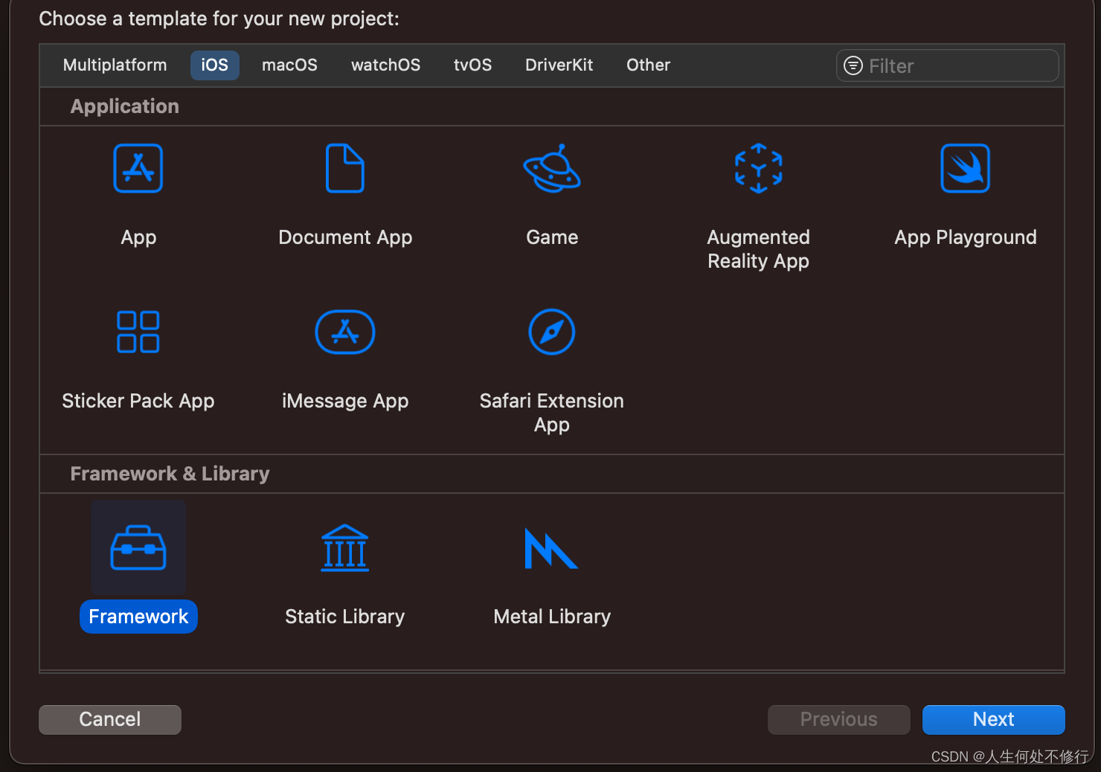Cancel project template selection
Screen dimensions: 1101x772
(x=109, y=719)
